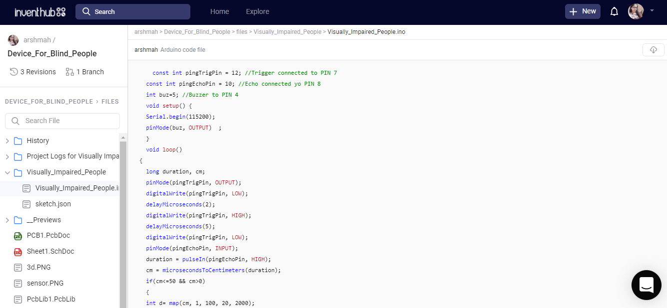Open the account dropdown arrow
Viewport: 667px width, 308px height.
point(652,10)
